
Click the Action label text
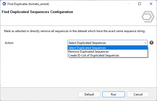click(9, 43)
